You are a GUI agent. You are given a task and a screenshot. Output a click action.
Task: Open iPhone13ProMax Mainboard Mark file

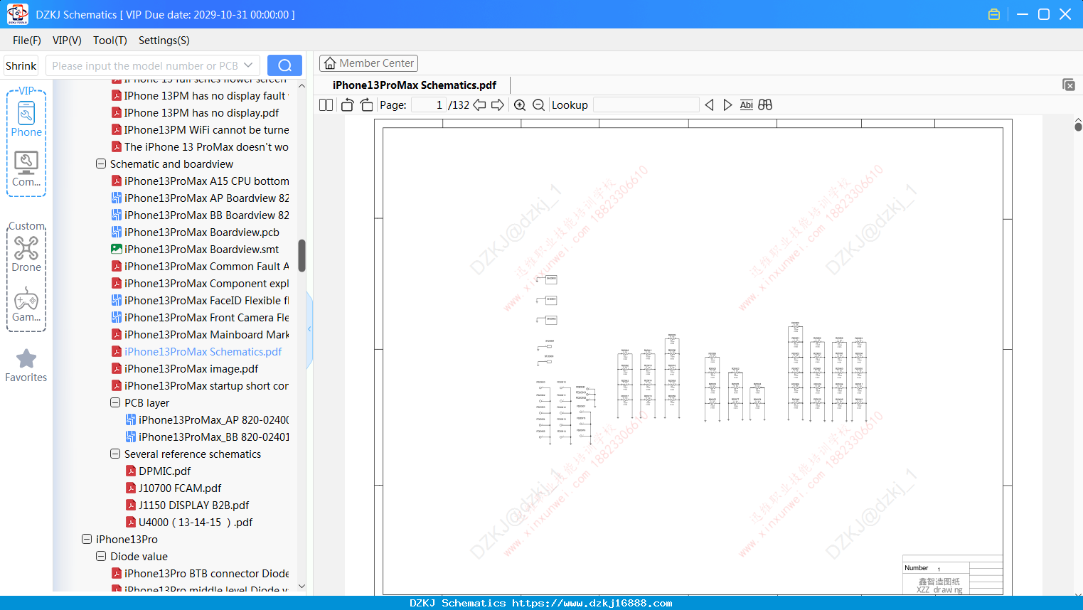tap(201, 335)
